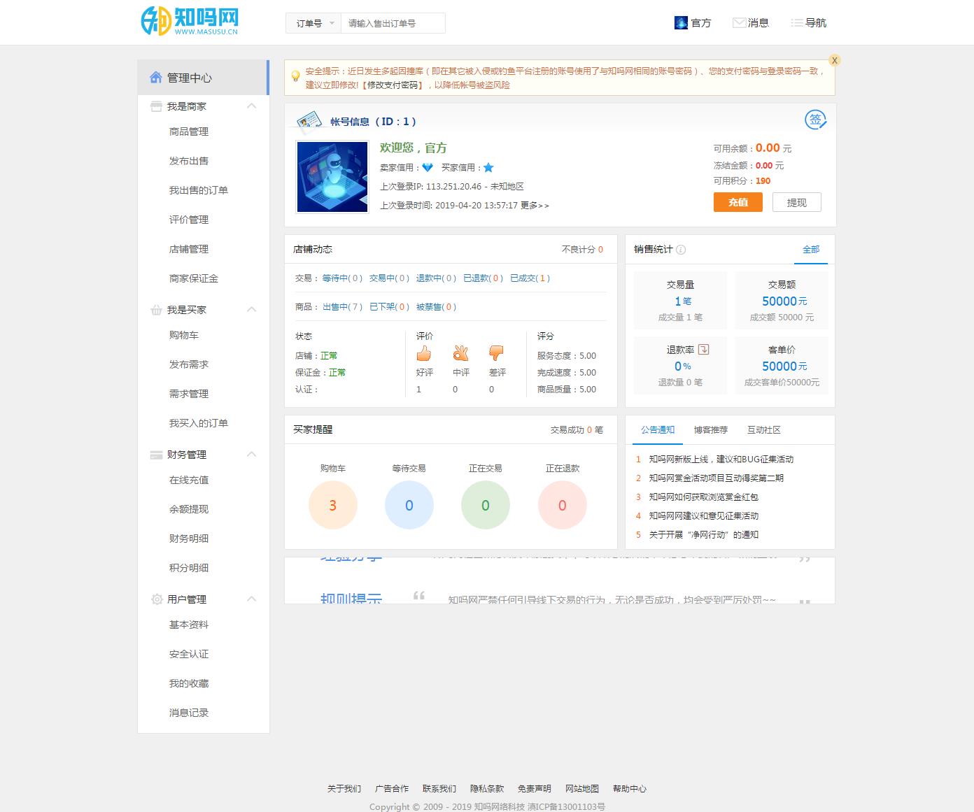Open 购物车 in the sidebar
Screen dimensions: 974x812
pyautogui.click(x=184, y=335)
